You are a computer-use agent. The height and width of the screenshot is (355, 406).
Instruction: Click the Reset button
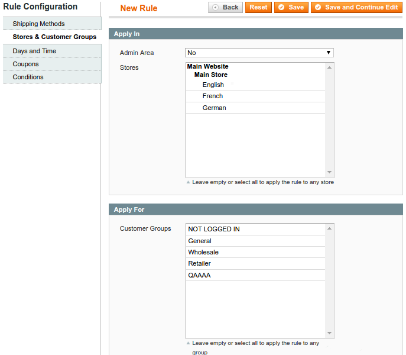(258, 8)
